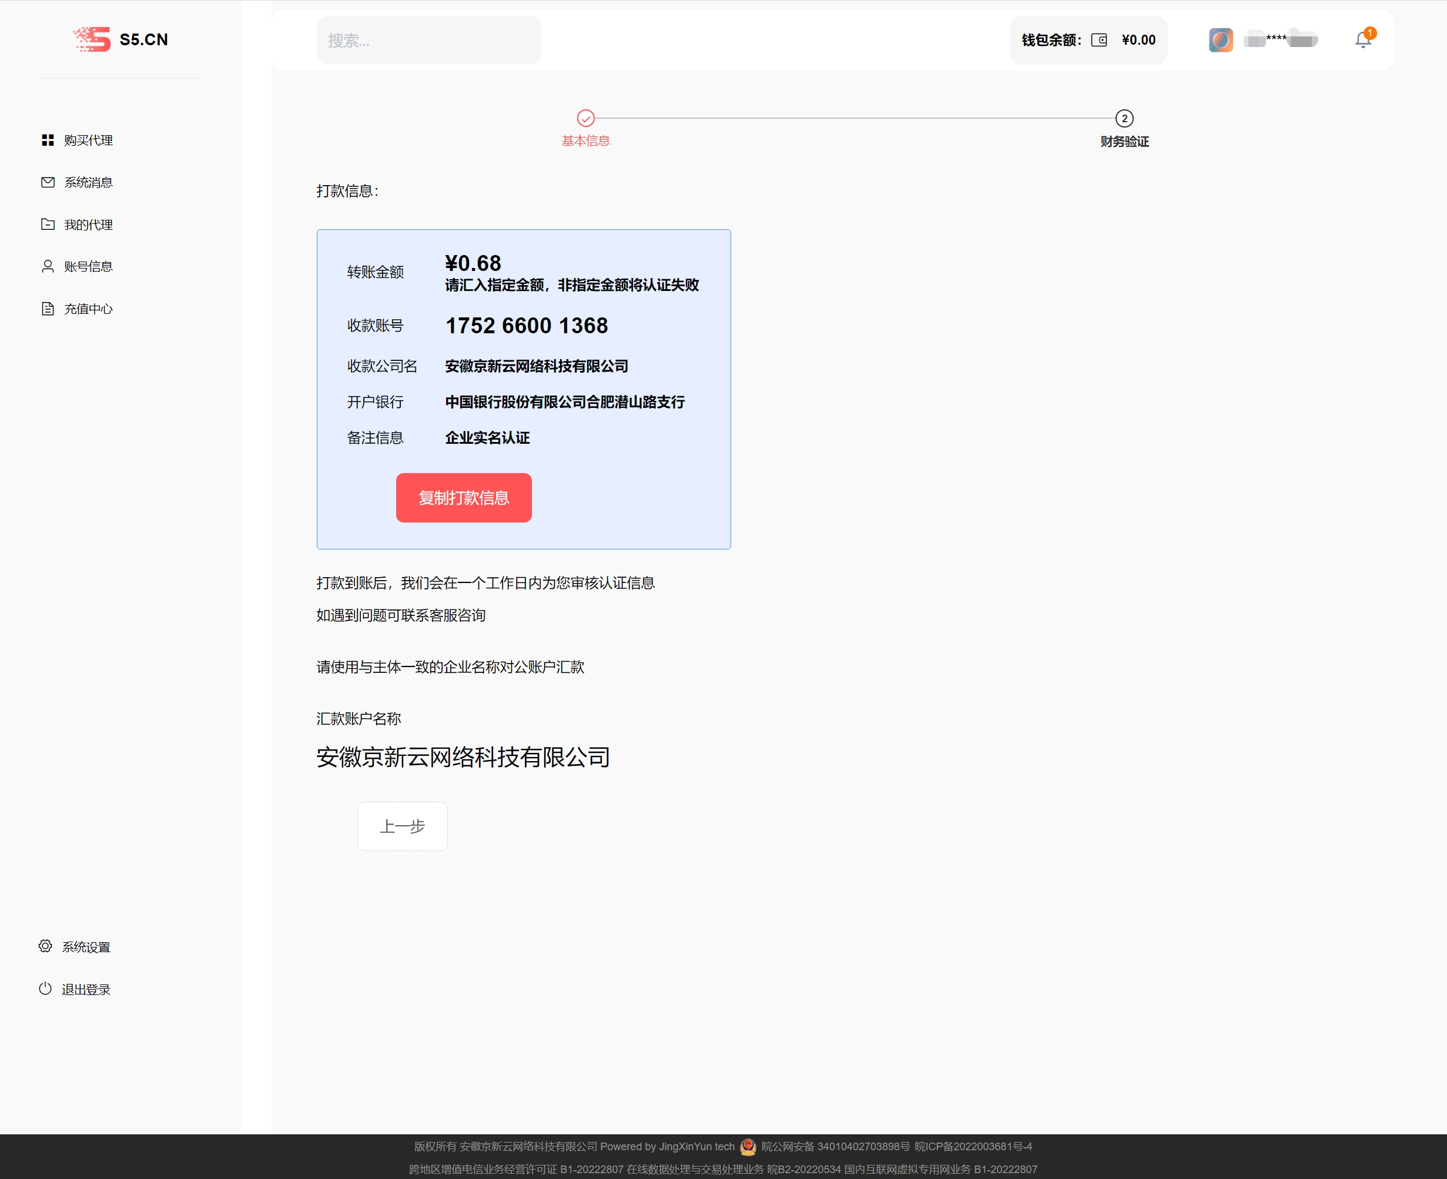Click the user avatar image
Viewport: 1447px width, 1179px height.
1220,40
